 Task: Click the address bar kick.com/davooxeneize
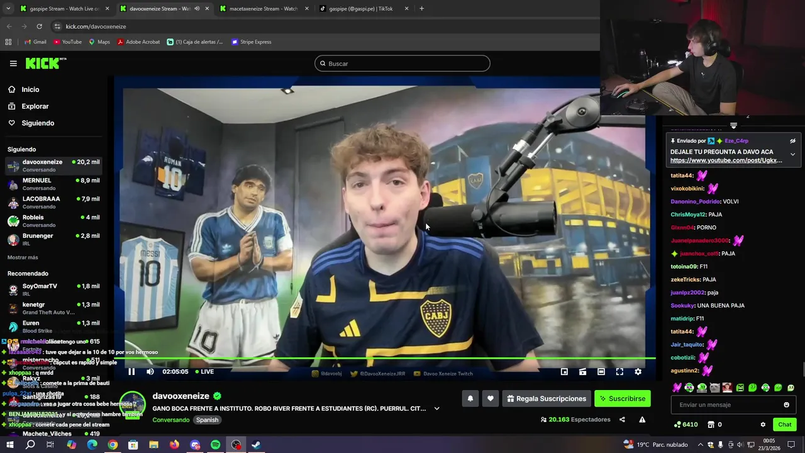tap(96, 26)
